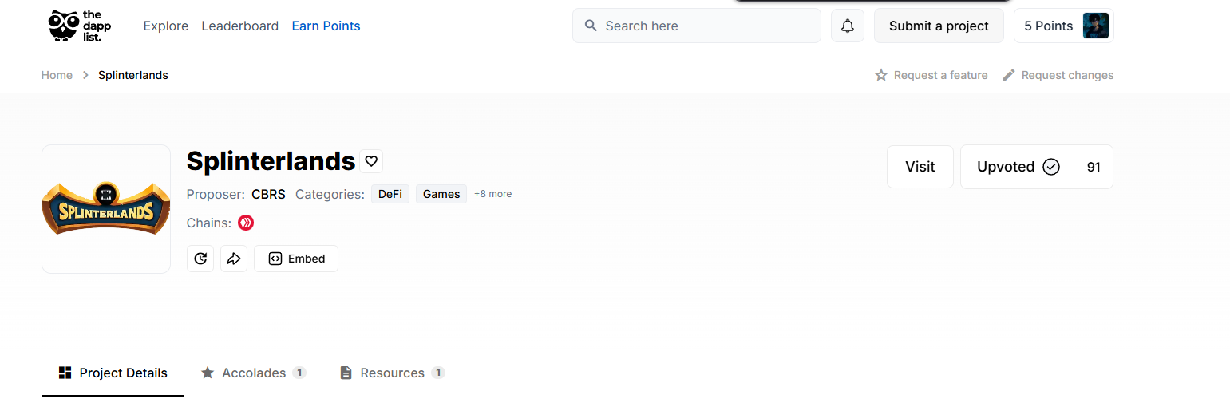Image resolution: width=1230 pixels, height=407 pixels.
Task: Click Submit a project button
Action: 939,26
